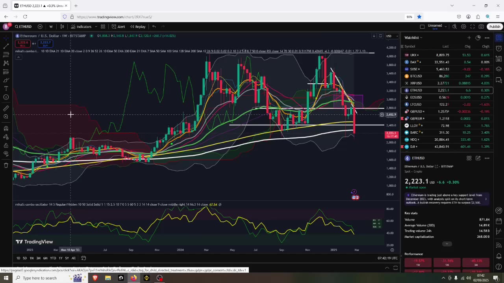Open the watchlist three-dots menu
The image size is (504, 283).
click(487, 38)
